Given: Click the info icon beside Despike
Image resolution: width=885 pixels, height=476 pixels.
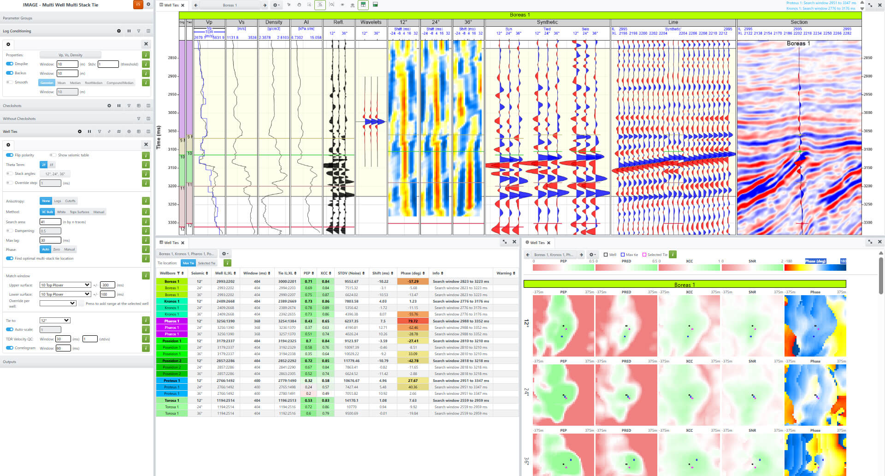Looking at the screenshot, I should point(146,64).
